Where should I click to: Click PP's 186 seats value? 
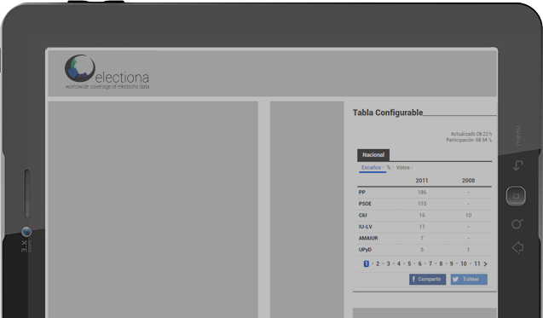click(422, 193)
